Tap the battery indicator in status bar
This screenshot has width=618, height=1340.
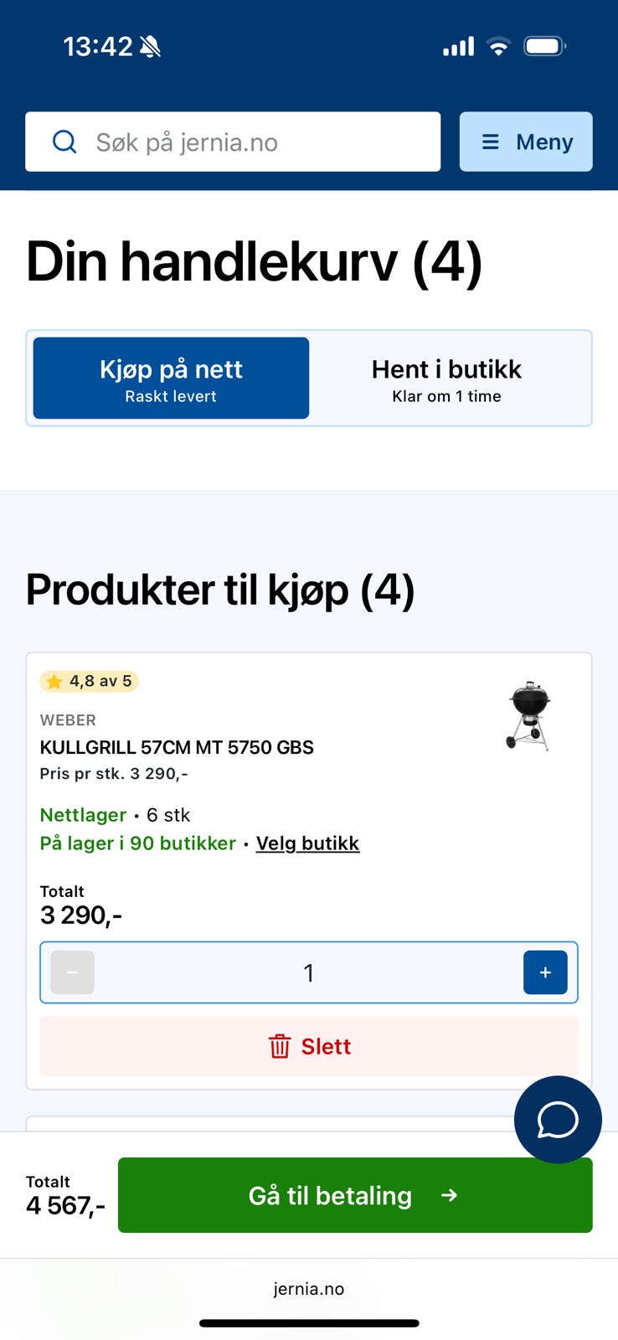pos(545,46)
